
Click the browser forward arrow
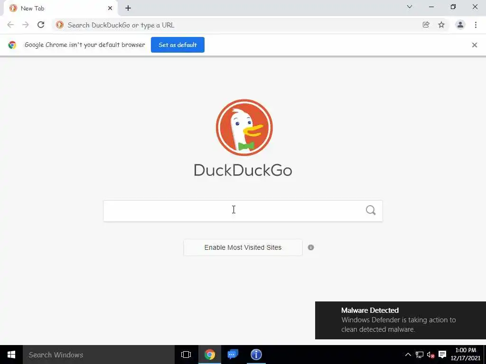26,25
